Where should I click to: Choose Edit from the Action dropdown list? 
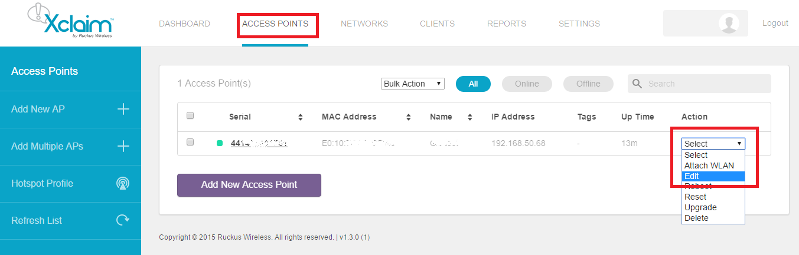click(713, 176)
